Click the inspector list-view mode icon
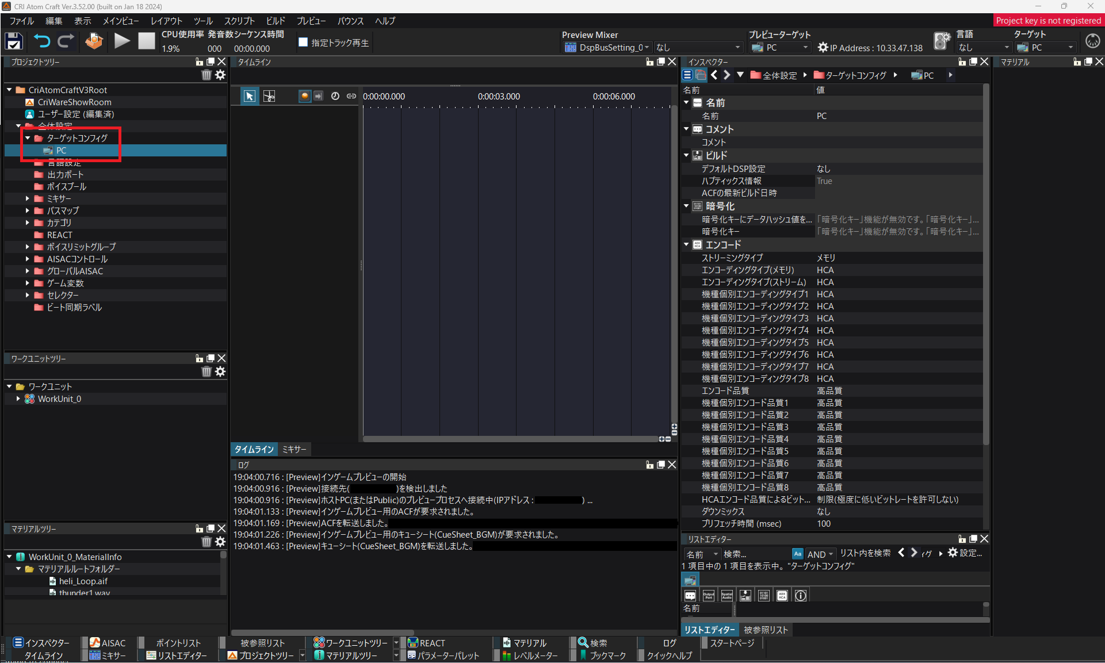The width and height of the screenshot is (1105, 663). (x=687, y=75)
